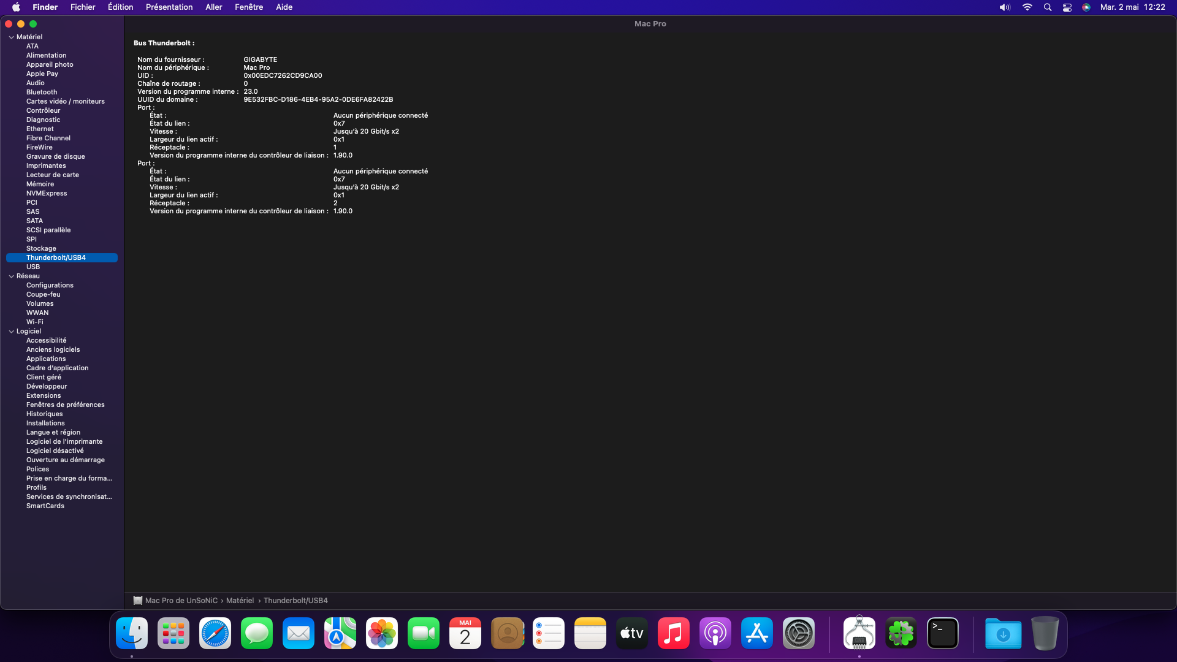Image resolution: width=1177 pixels, height=662 pixels.
Task: Open the Fenêtre menu in menu bar
Action: click(248, 7)
